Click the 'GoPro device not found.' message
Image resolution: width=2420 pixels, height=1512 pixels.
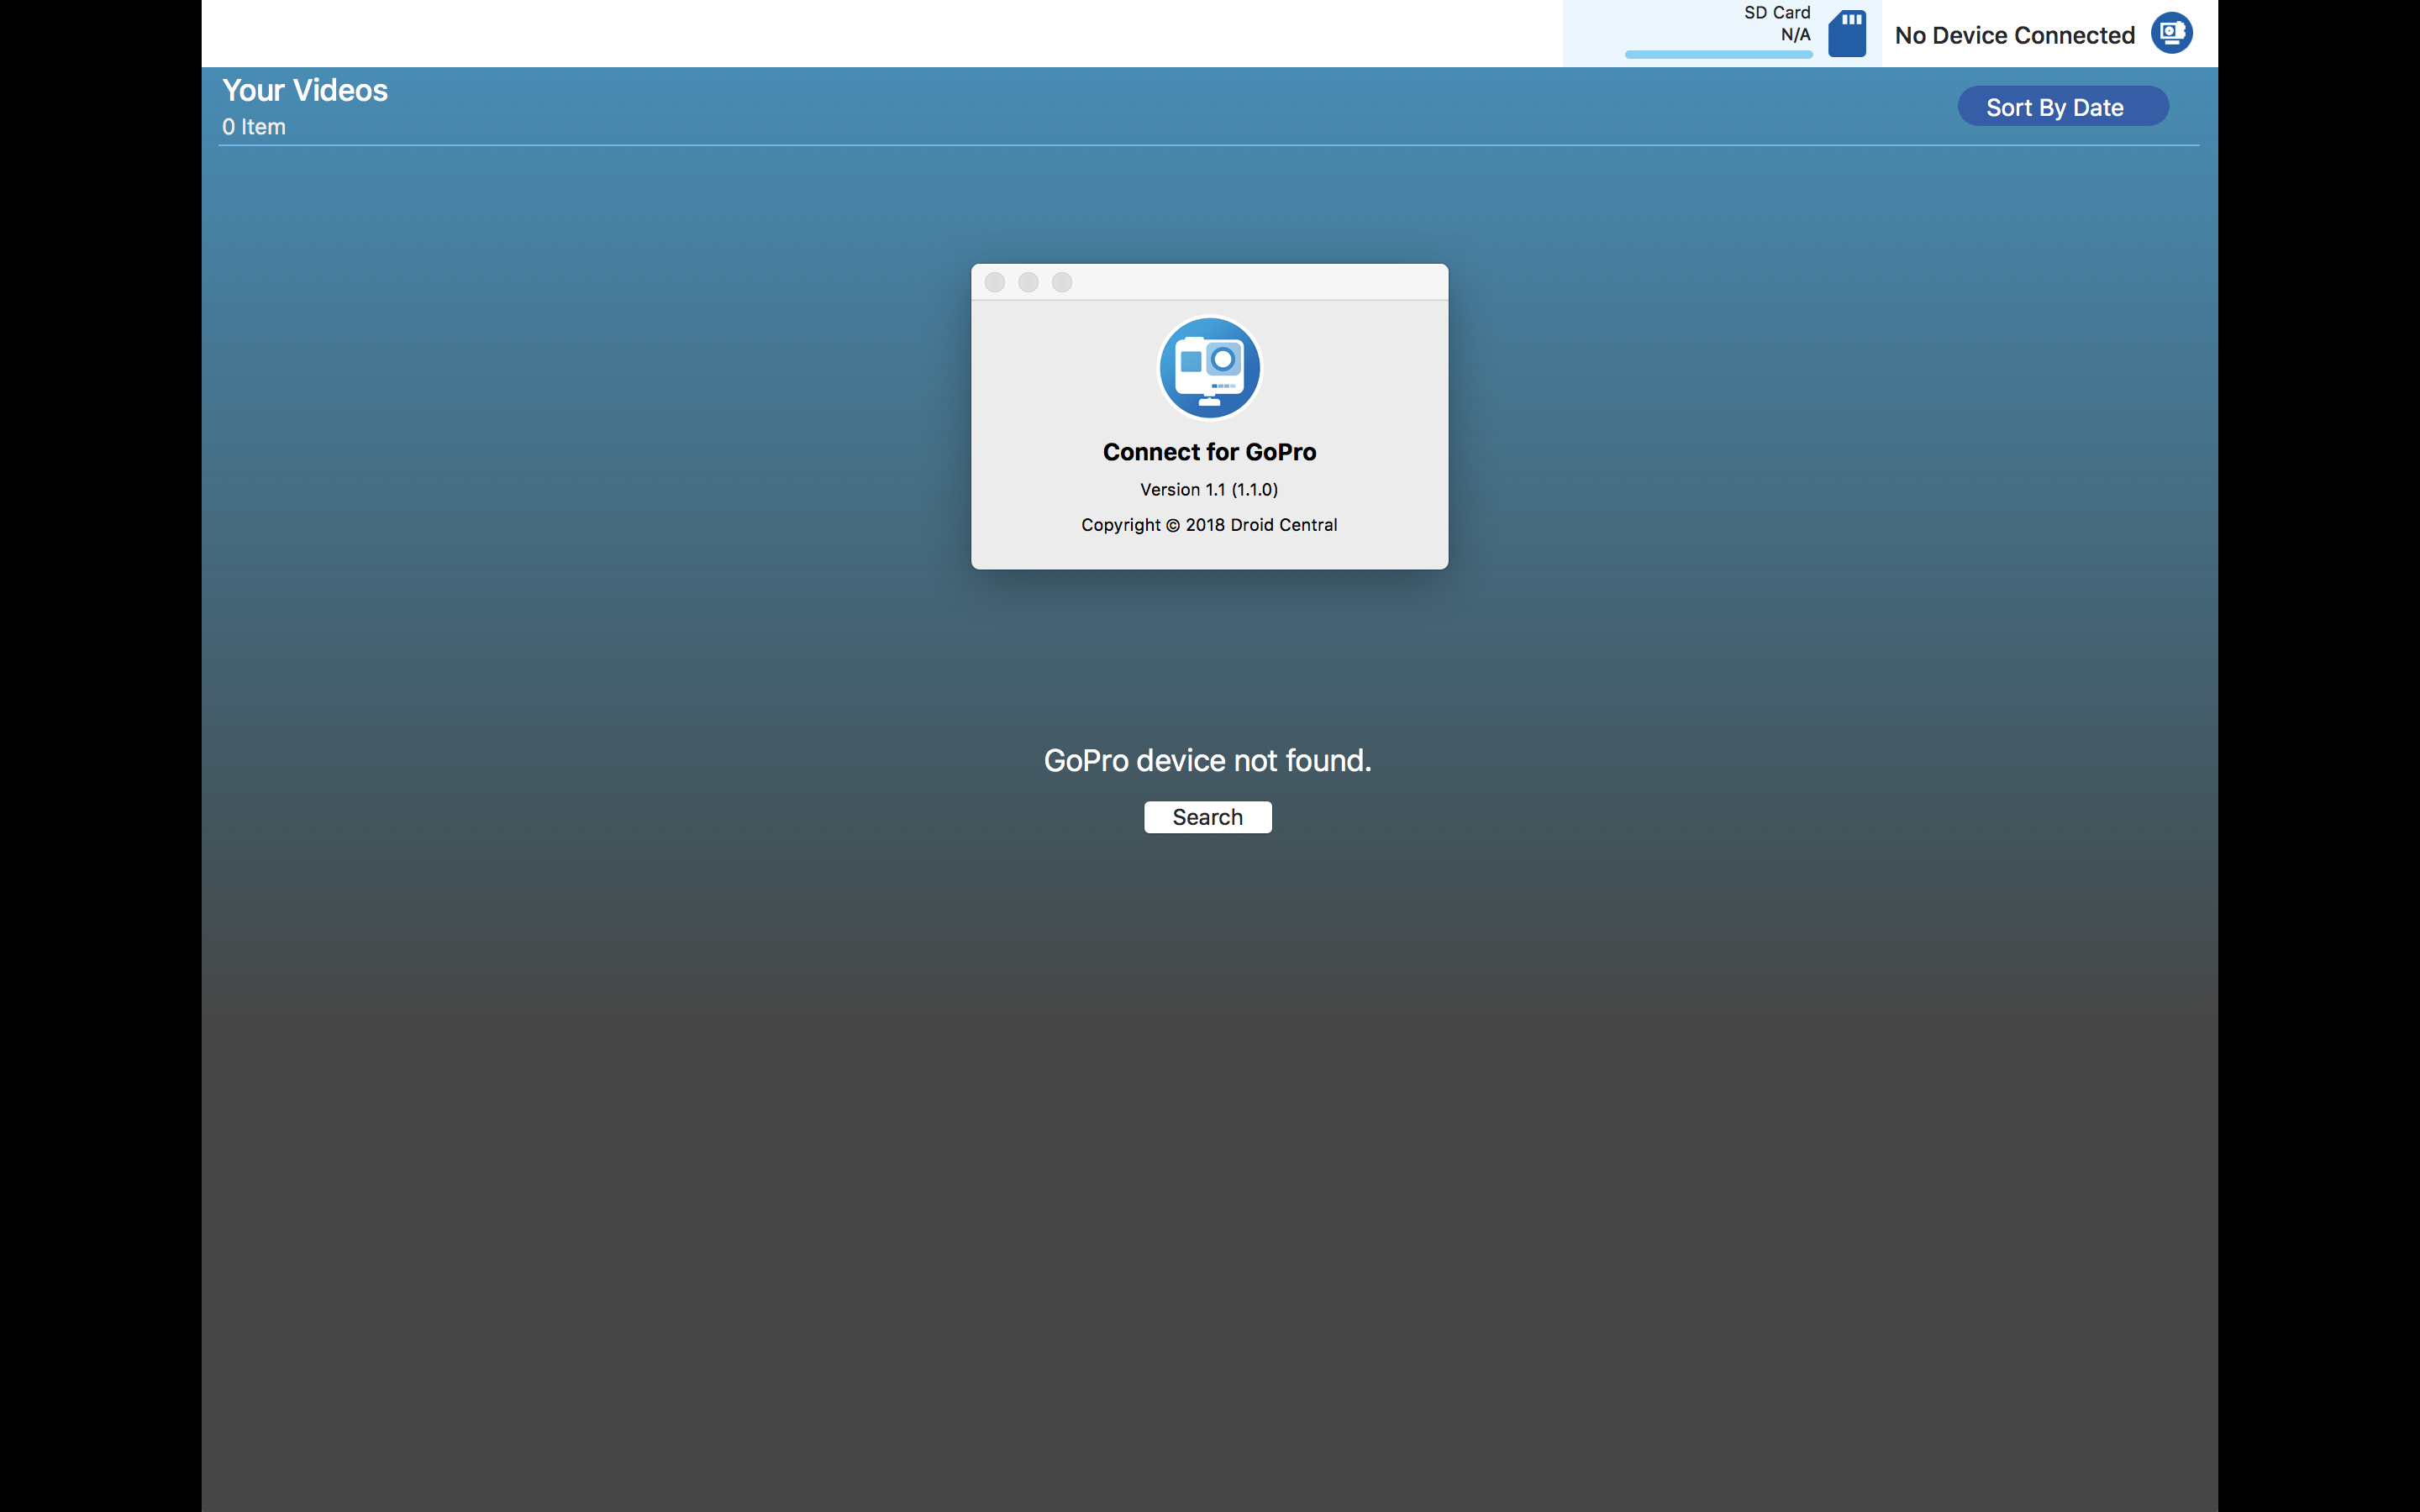click(x=1207, y=760)
